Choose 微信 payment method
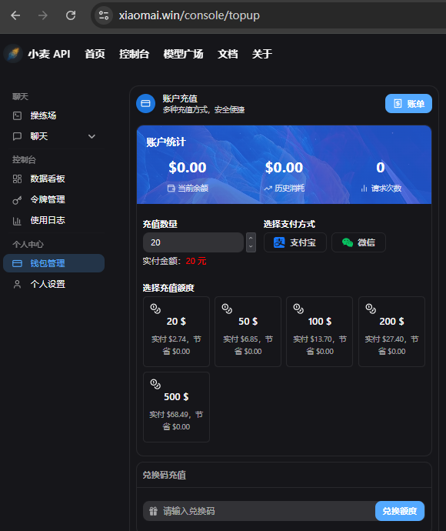 [x=358, y=242]
